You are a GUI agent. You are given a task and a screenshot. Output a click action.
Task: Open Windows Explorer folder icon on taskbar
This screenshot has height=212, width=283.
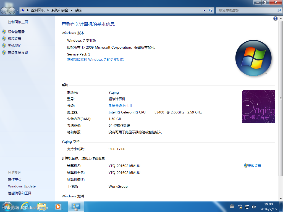(41, 207)
